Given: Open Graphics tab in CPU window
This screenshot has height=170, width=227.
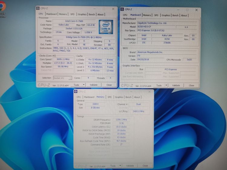Looking at the screenshot, I should pos(82,14).
